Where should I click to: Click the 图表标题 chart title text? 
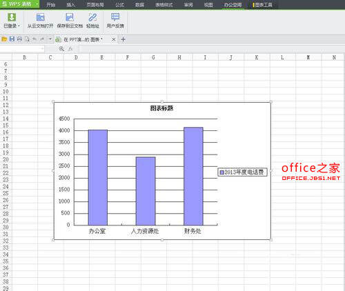[161, 108]
